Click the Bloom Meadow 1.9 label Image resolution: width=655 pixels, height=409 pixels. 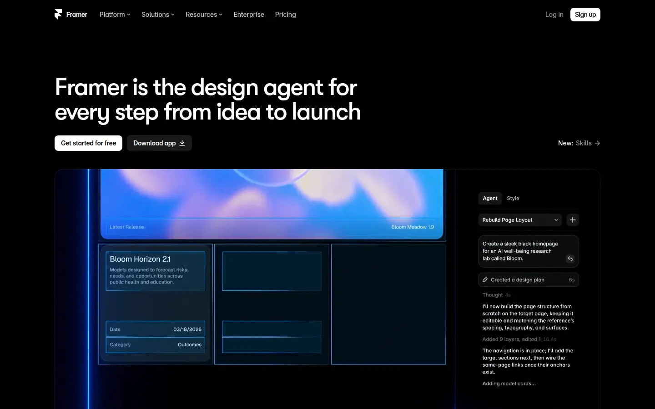[x=413, y=227]
